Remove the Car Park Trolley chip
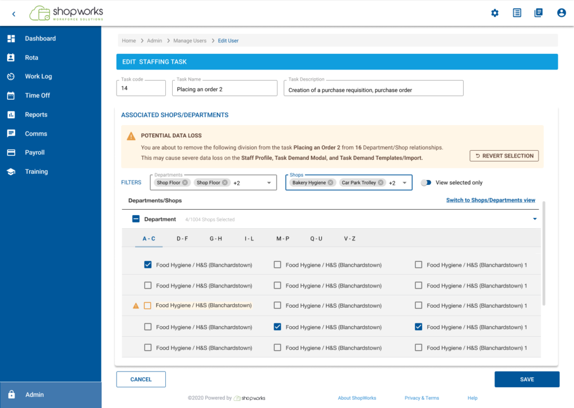Image resolution: width=574 pixels, height=408 pixels. pos(381,183)
